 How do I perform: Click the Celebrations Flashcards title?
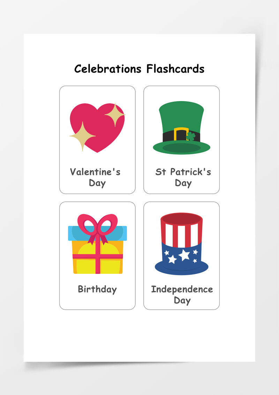coord(139,69)
